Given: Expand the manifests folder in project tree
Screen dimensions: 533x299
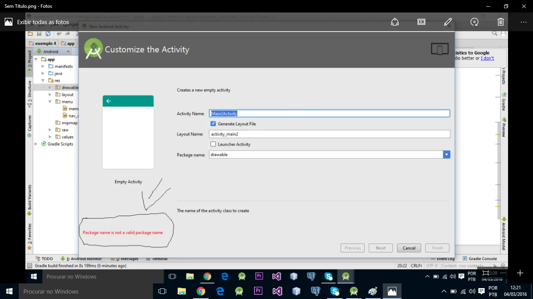Looking at the screenshot, I should [43, 66].
